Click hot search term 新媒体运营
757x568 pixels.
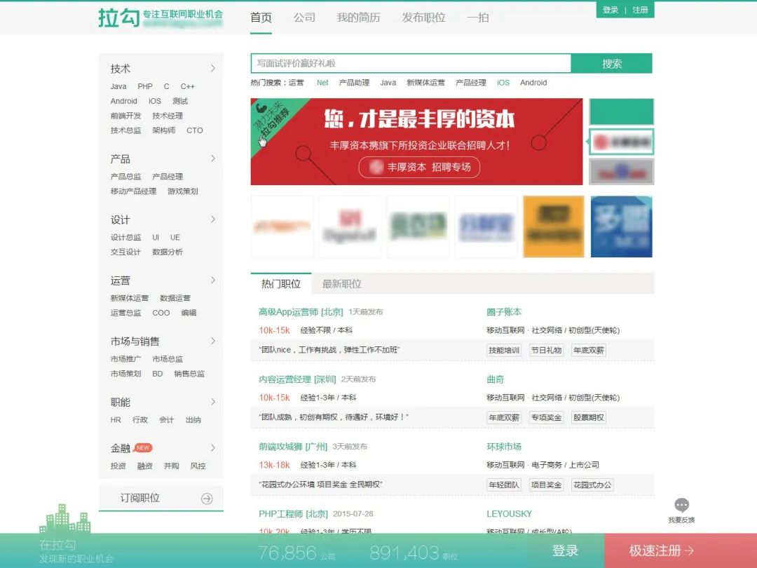425,83
